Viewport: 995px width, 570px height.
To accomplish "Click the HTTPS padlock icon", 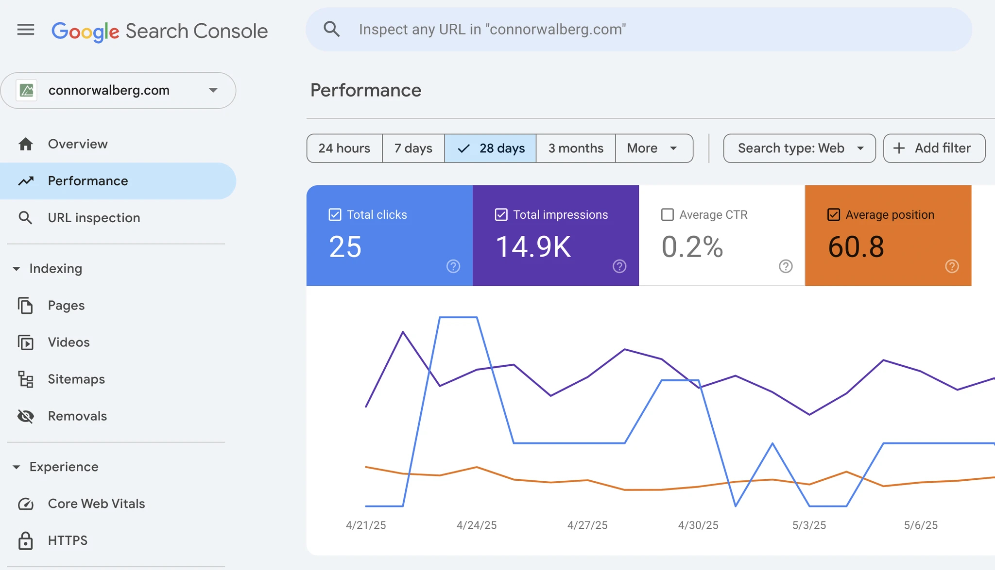I will 25,540.
